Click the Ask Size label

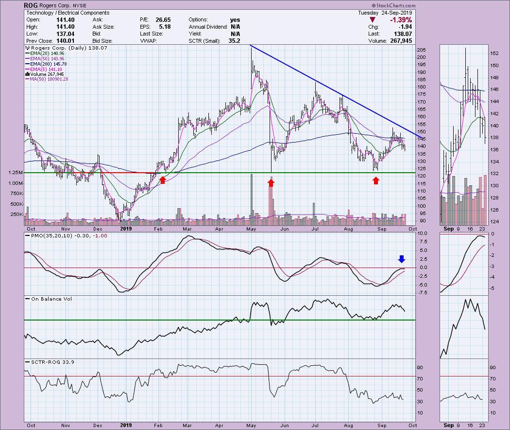103,27
